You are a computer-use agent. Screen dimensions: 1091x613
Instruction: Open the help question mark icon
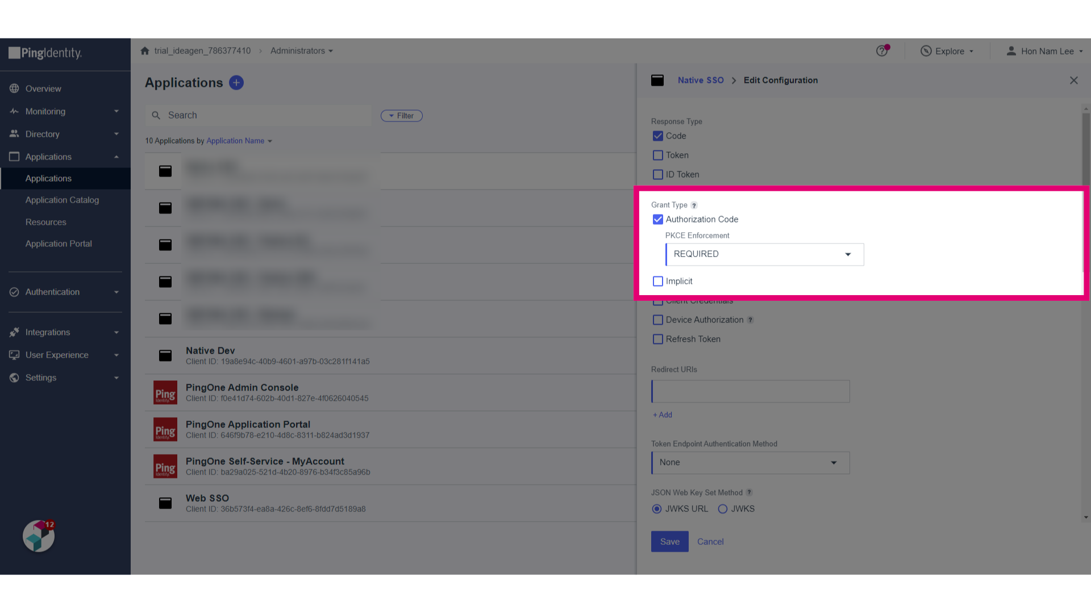click(882, 51)
